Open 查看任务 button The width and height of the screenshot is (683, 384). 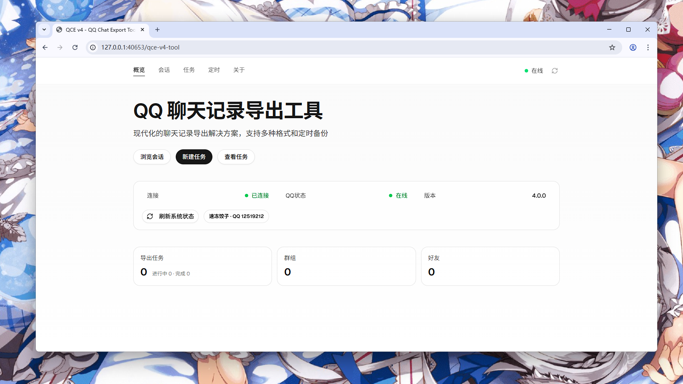click(x=236, y=157)
